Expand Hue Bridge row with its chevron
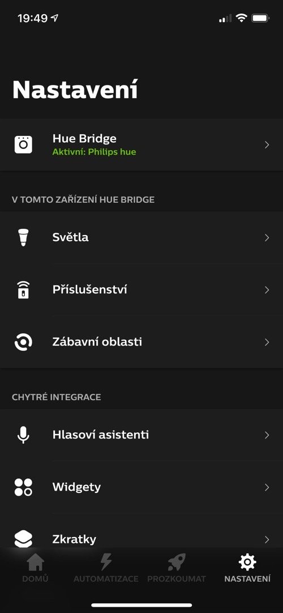This screenshot has height=613, width=283. (267, 144)
